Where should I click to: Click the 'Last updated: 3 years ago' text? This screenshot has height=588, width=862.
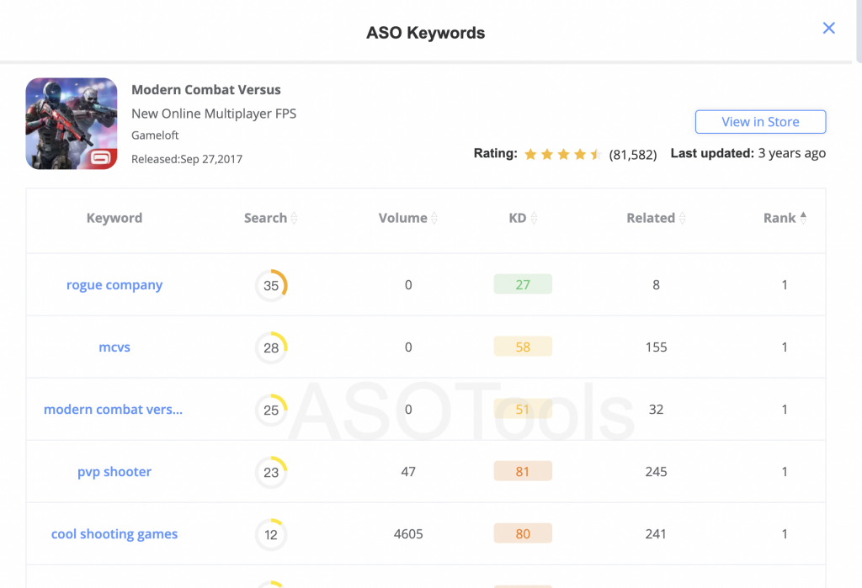[748, 153]
